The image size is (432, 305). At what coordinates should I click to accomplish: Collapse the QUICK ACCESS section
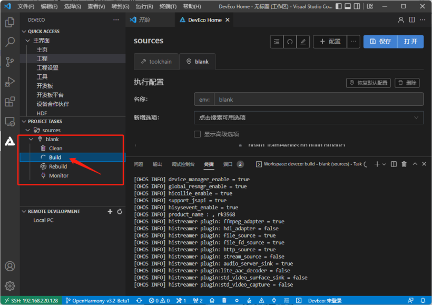[x=24, y=32]
